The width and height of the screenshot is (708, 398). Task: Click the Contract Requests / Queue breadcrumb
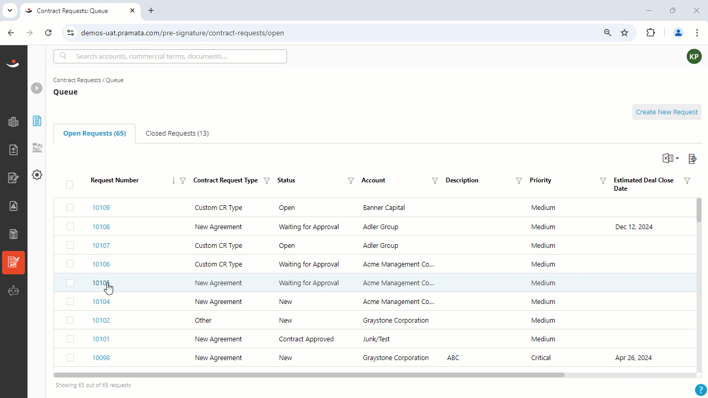pos(88,81)
